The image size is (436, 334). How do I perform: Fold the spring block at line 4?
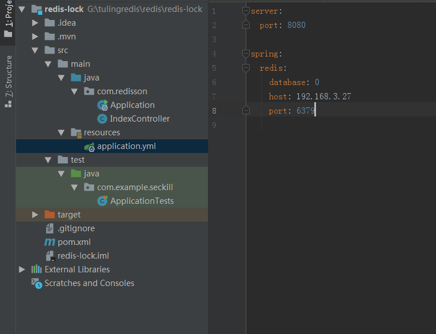point(246,54)
